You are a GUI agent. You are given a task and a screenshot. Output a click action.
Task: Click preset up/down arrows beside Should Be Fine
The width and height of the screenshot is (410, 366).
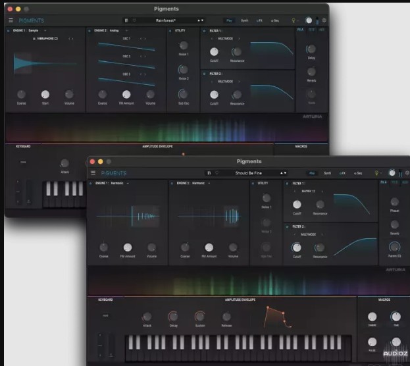click(x=284, y=173)
